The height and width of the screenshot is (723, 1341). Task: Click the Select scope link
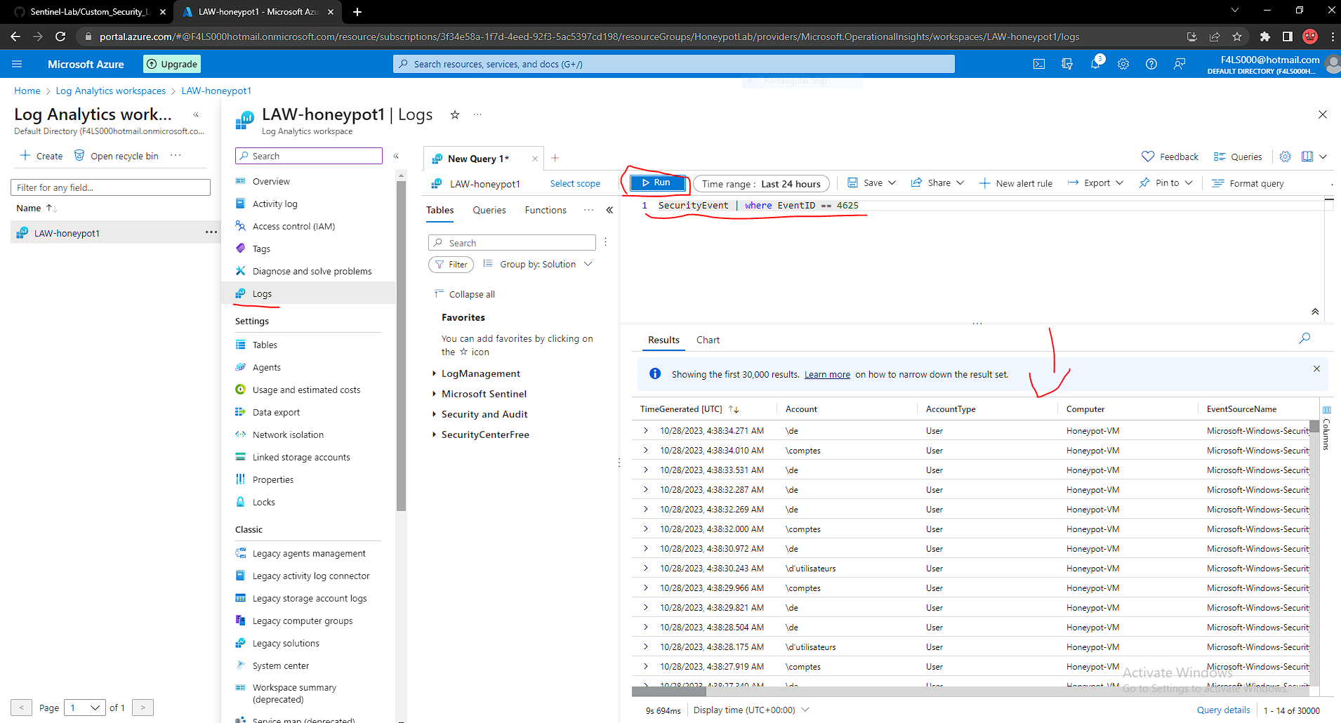pos(575,183)
